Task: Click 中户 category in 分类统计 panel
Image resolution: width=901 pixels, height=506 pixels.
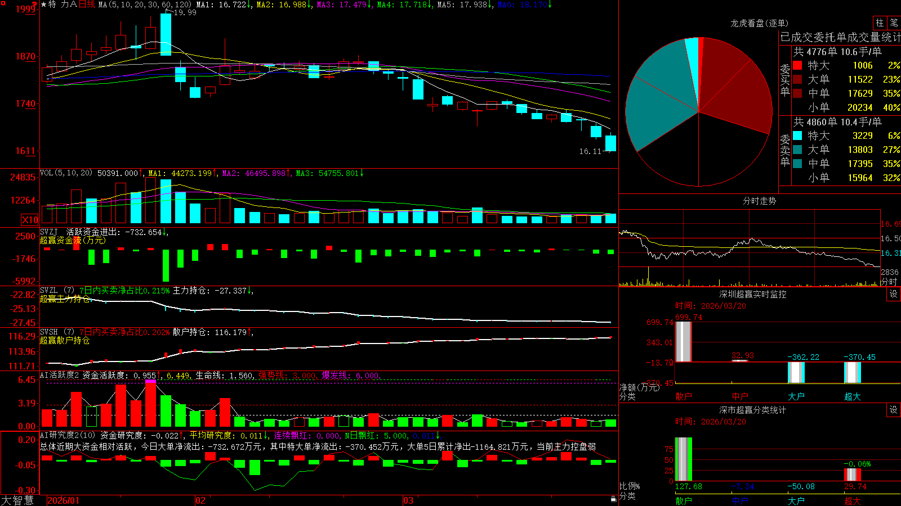Action: [740, 501]
